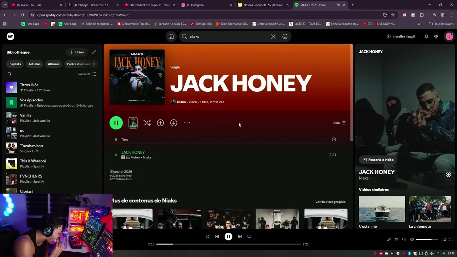
Task: Open the mini player icon
Action: tap(444, 240)
